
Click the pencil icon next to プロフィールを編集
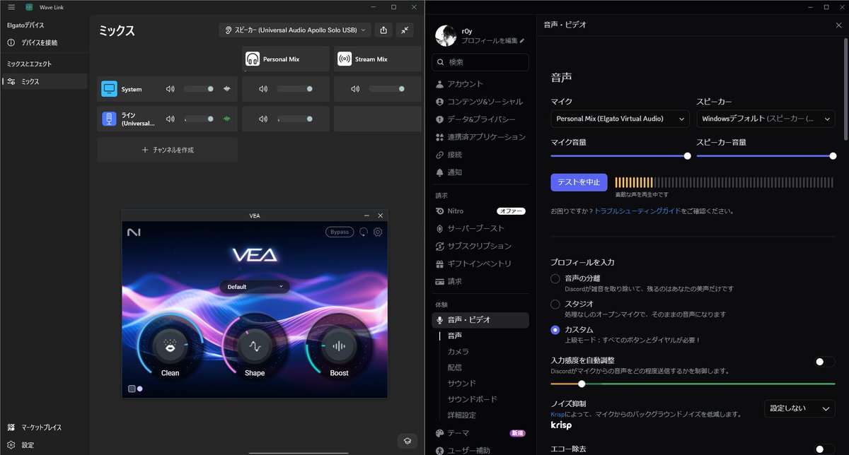click(522, 41)
